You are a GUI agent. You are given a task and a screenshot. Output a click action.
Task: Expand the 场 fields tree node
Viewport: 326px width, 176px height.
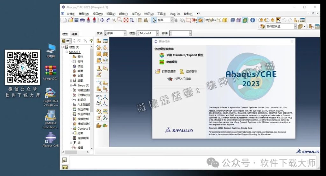click(x=71, y=143)
